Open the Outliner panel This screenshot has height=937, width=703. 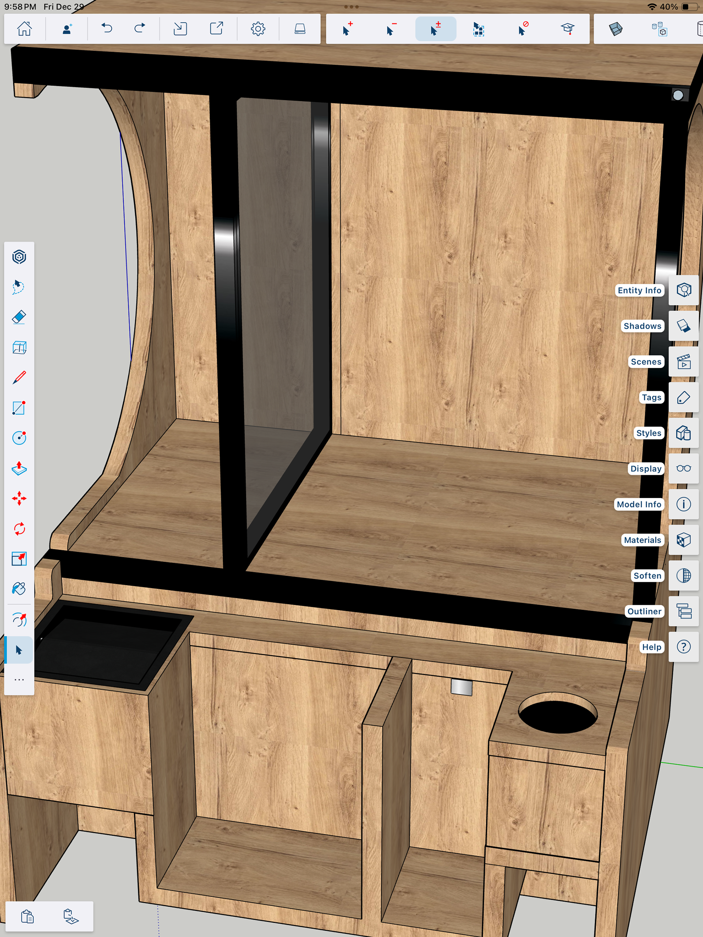pos(684,611)
